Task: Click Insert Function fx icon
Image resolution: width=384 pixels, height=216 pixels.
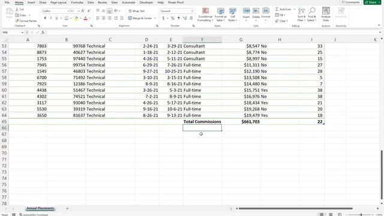Action: [x=43, y=32]
